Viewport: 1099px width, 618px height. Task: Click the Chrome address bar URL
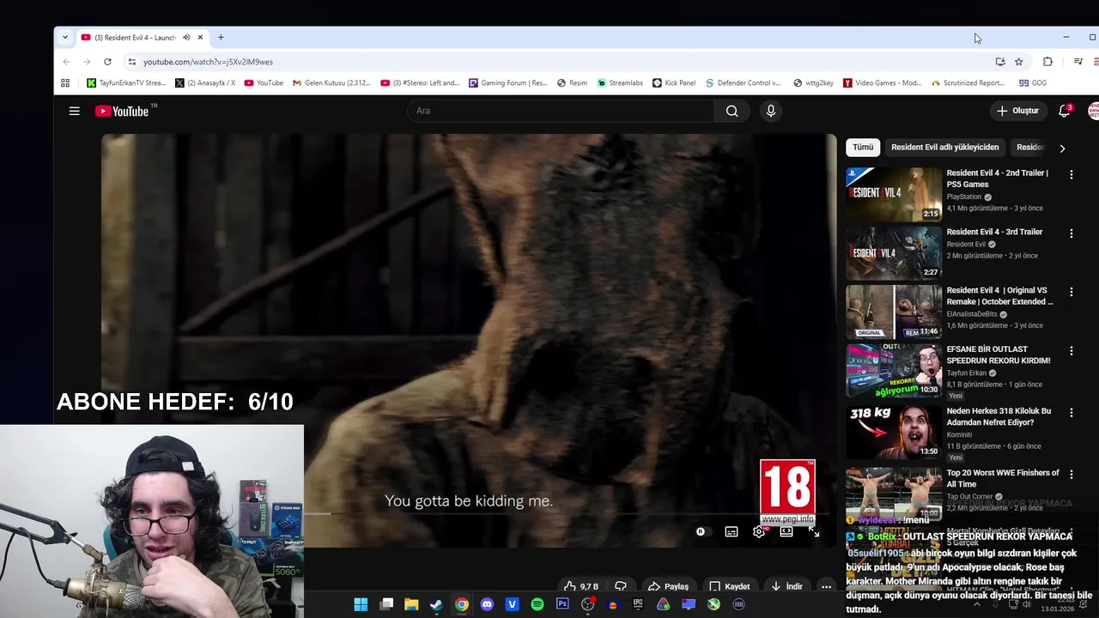click(208, 62)
